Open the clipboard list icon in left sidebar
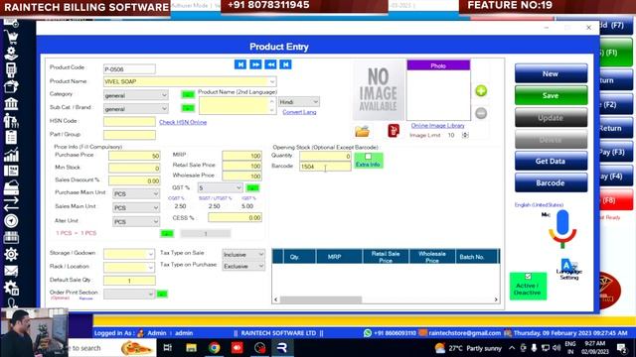Image resolution: width=636 pixels, height=357 pixels. coord(11,138)
